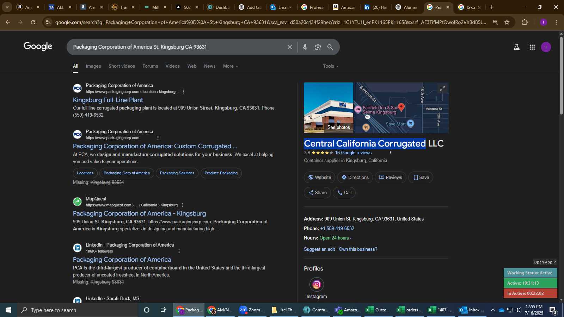Expand the Open 24 hours details

[x=336, y=238]
